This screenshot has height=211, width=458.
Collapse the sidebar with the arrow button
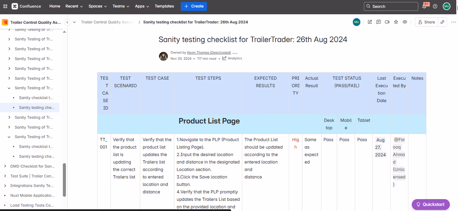coord(67,22)
